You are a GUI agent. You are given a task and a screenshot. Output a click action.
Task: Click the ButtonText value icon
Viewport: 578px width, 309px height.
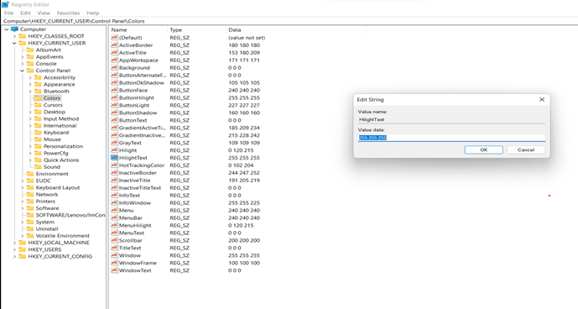click(x=114, y=120)
